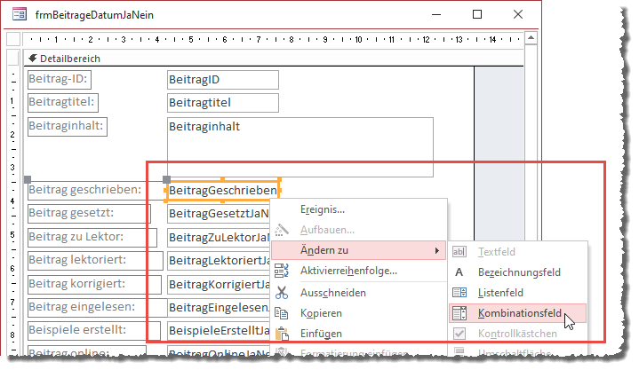Viewport: 639px width, 370px height.
Task: Select the Beitrag lektoriert: label
Action: click(x=95, y=261)
